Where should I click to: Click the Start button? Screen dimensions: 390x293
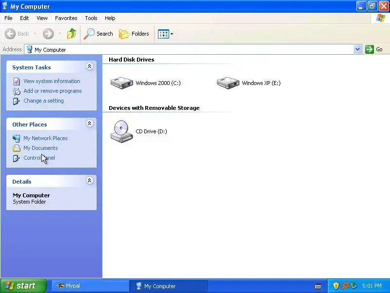pyautogui.click(x=23, y=286)
